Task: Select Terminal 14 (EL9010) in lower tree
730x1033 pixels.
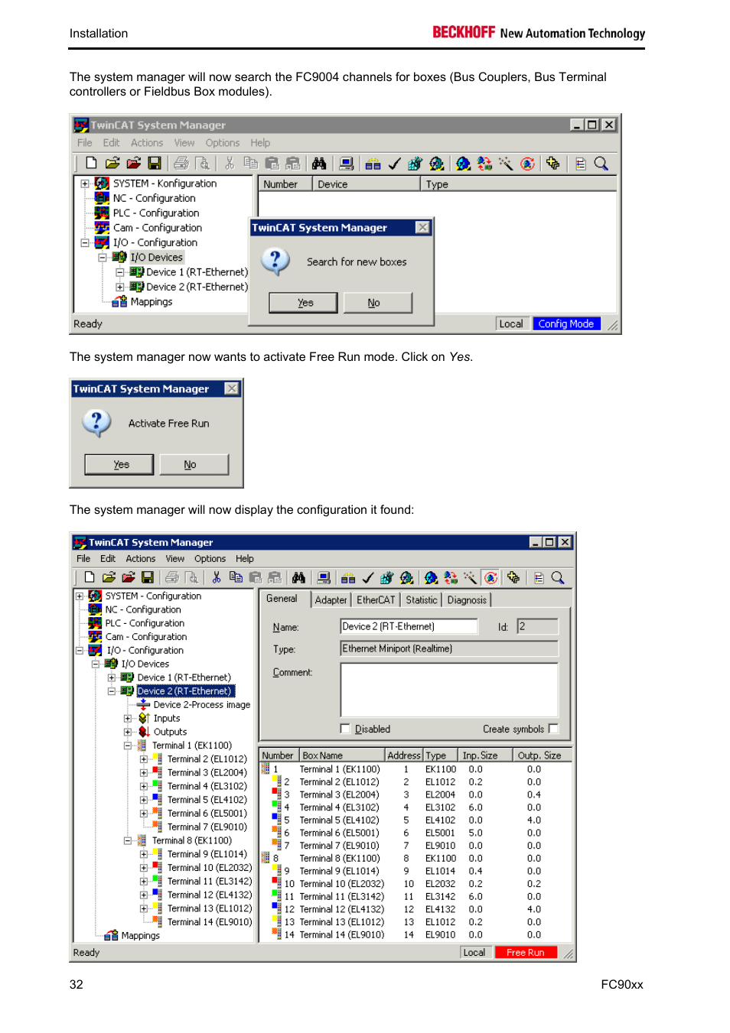Action: 210,922
